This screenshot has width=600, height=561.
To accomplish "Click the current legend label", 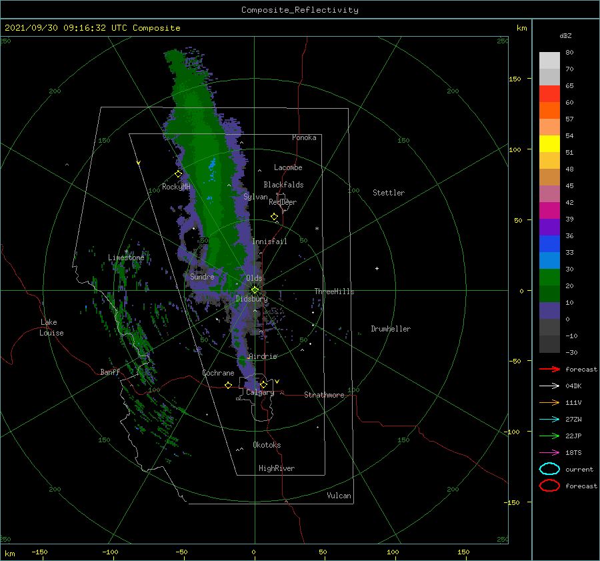I will [x=579, y=469].
